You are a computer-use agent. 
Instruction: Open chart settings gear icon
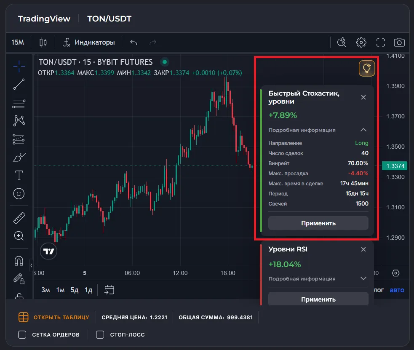point(361,43)
